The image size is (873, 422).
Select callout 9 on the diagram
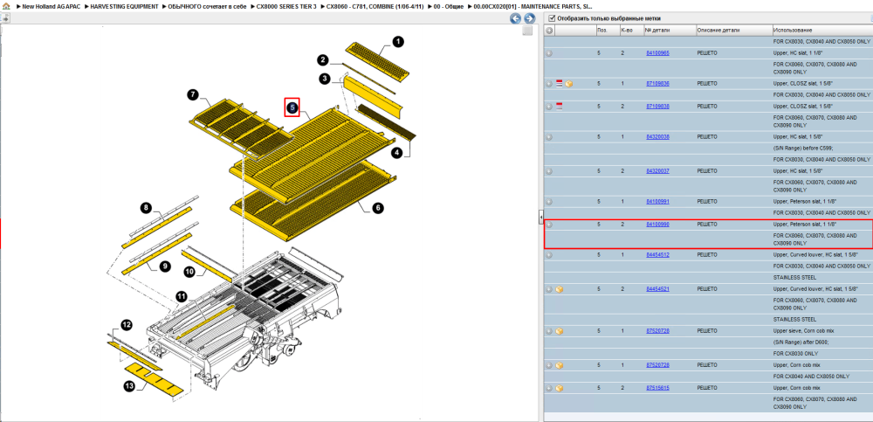click(165, 266)
